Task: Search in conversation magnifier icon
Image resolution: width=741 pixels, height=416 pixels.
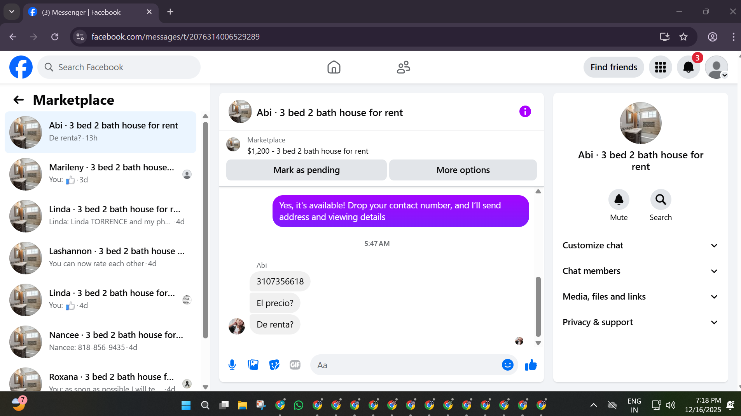Action: [x=661, y=199]
